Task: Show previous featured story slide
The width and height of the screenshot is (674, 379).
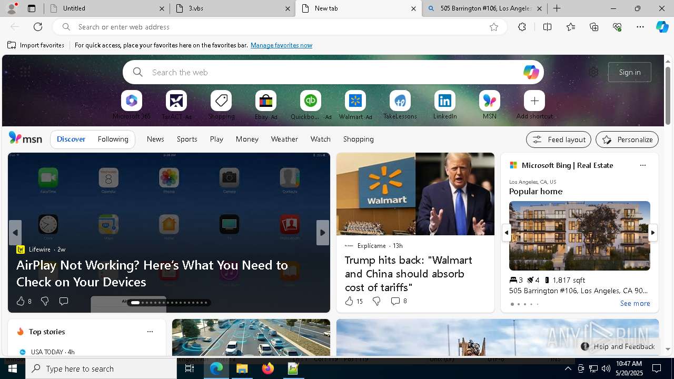Action: click(15, 233)
